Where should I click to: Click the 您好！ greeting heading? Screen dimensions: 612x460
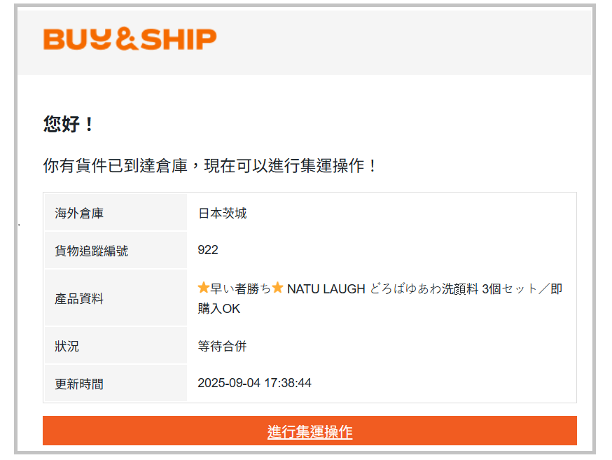69,125
